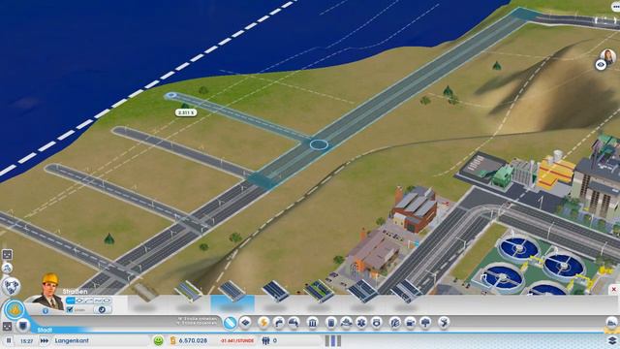620x349 pixels.
Task: Open the Police menu (badge icon)
Action: (377, 323)
